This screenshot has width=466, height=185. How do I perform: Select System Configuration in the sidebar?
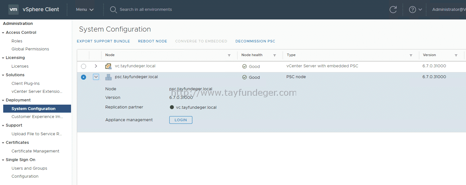click(37, 108)
